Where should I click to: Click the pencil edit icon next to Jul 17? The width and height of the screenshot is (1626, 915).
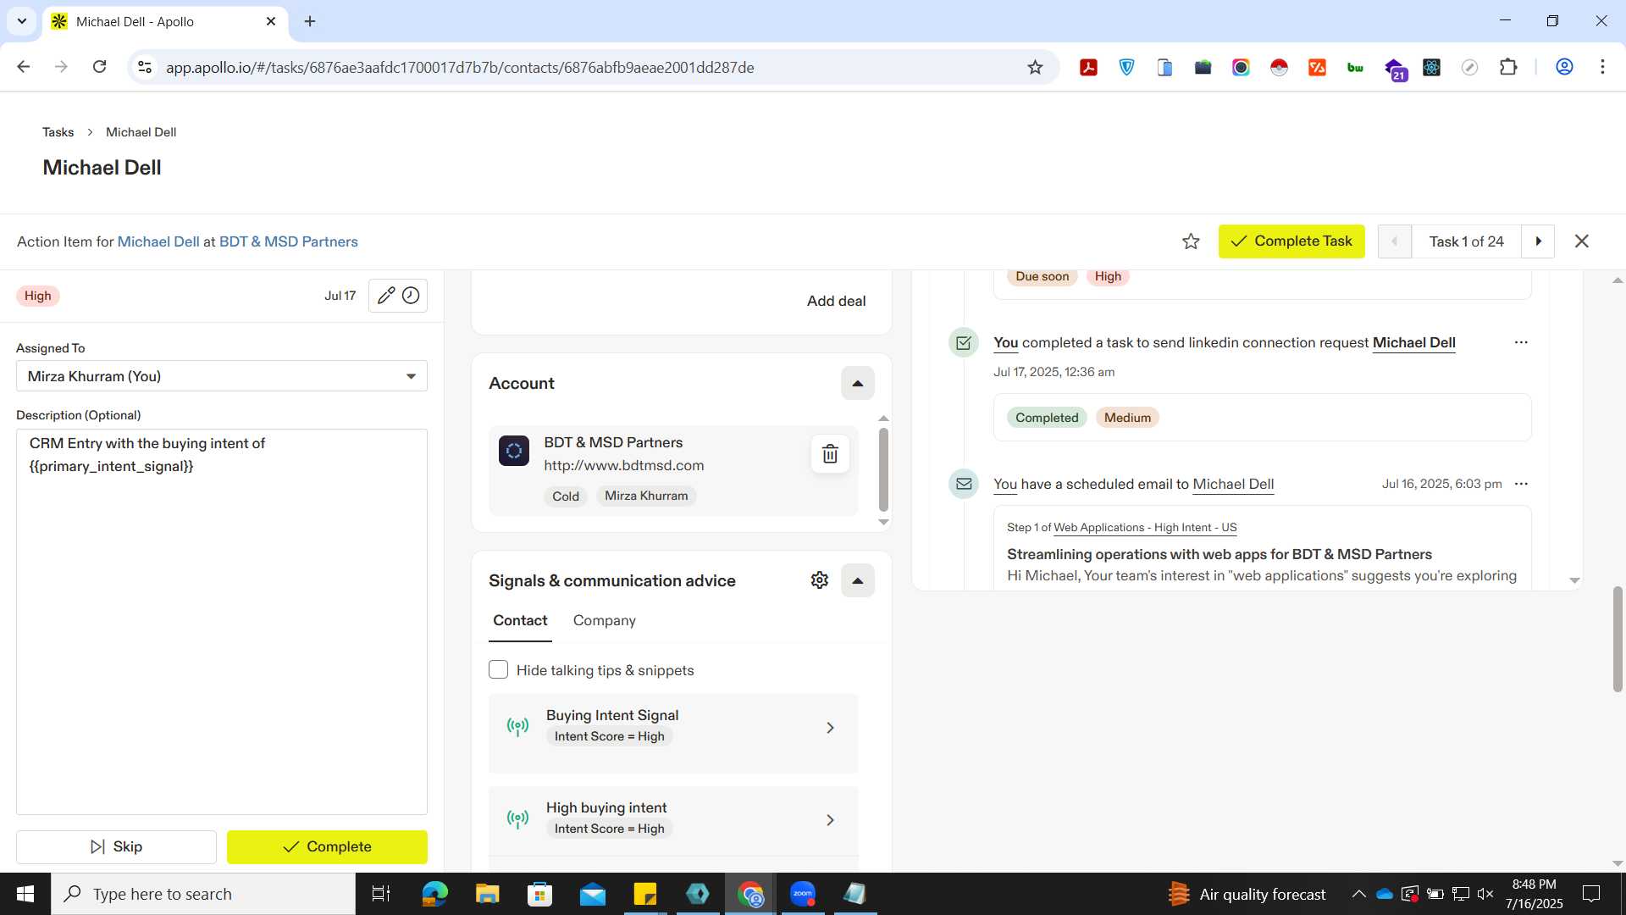click(386, 296)
